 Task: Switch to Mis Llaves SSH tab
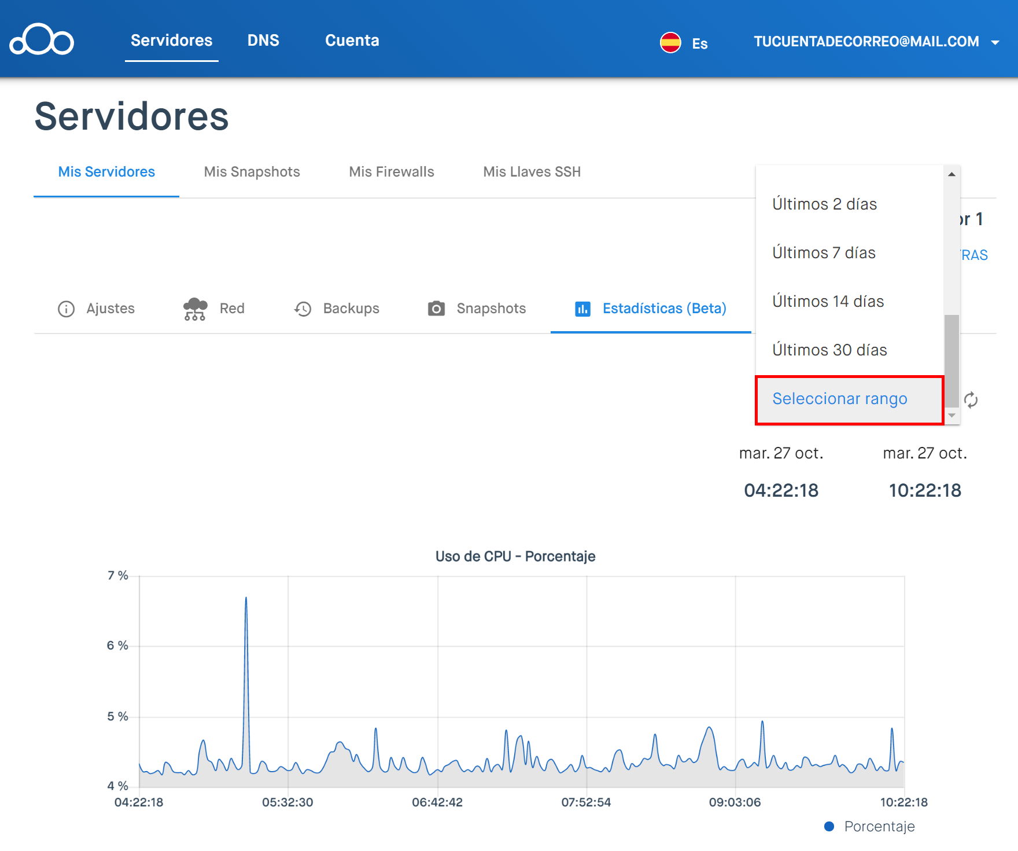[x=532, y=172]
